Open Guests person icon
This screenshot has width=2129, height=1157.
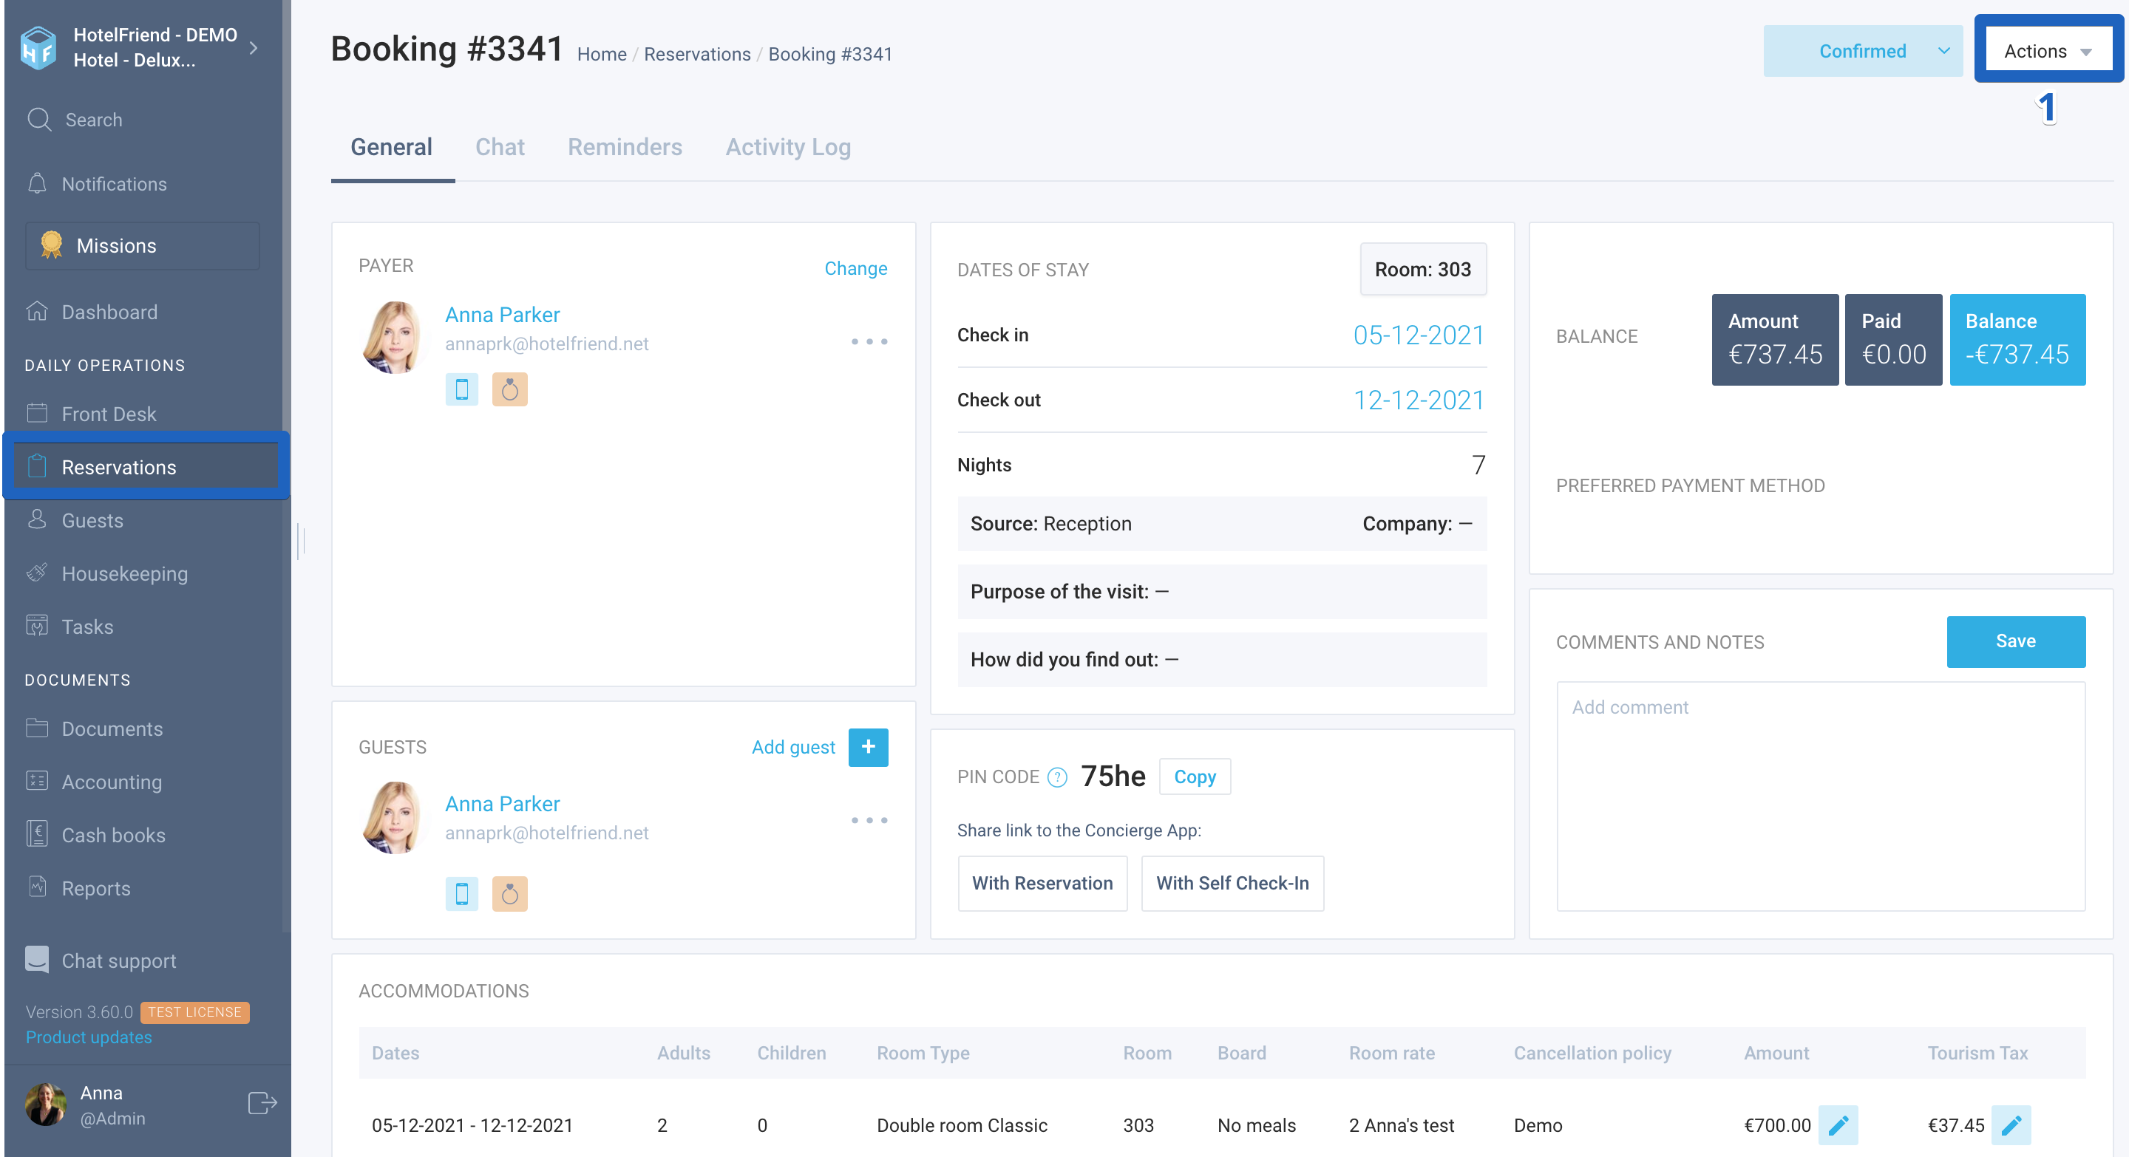pyautogui.click(x=37, y=519)
